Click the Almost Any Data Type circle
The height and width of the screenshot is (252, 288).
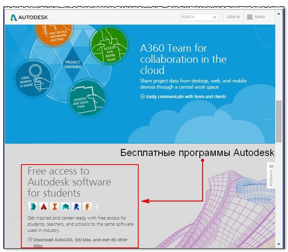point(87,98)
